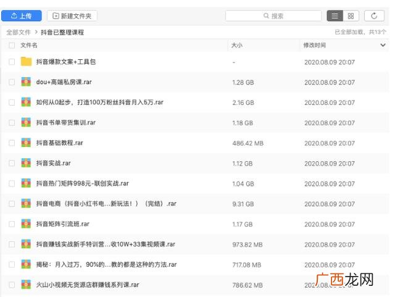Click size value 1.28 GB
The height and width of the screenshot is (297, 395).
243,83
